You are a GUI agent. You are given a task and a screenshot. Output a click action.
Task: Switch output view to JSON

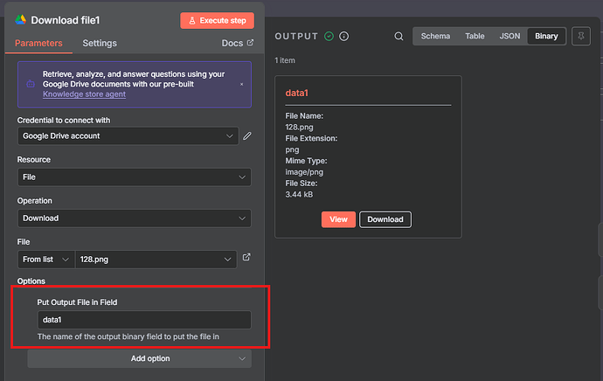coord(509,37)
